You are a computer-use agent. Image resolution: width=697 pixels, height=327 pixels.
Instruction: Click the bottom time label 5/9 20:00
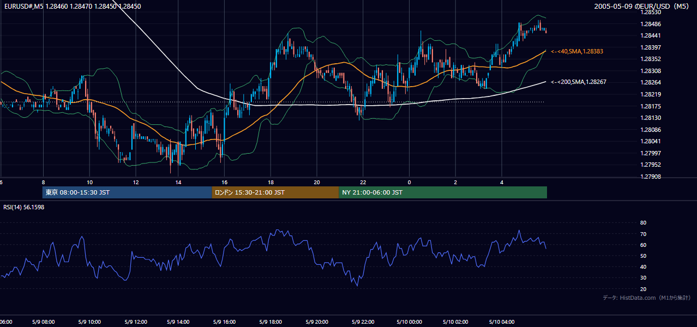pyautogui.click(x=317, y=322)
